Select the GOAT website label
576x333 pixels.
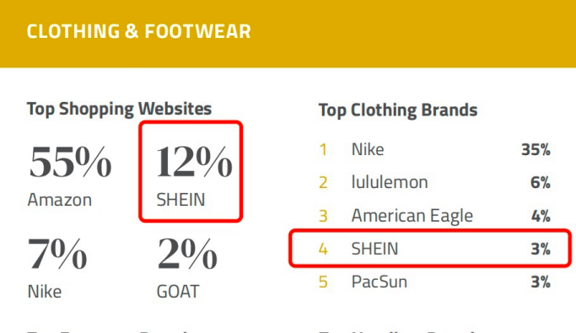coord(178,292)
